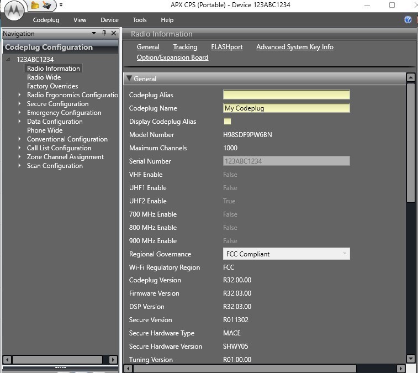Image resolution: width=418 pixels, height=373 pixels.
Task: Expand Radio Ergonomics Configuration node
Action: (x=19, y=94)
